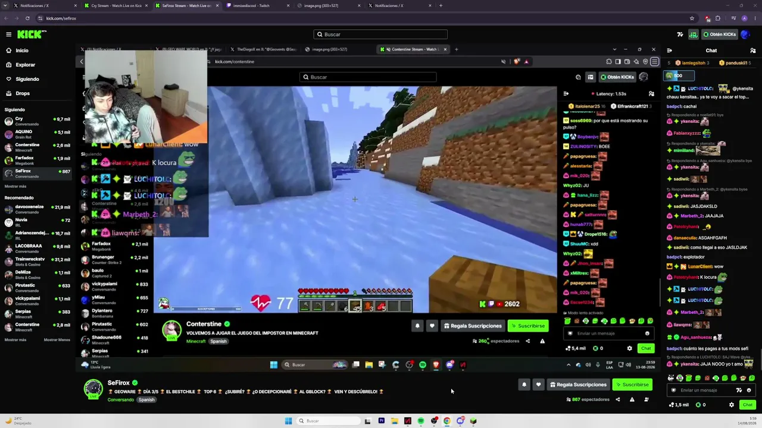Image resolution: width=762 pixels, height=428 pixels.
Task: Send message with SeFirox Chat button
Action: [x=748, y=405]
